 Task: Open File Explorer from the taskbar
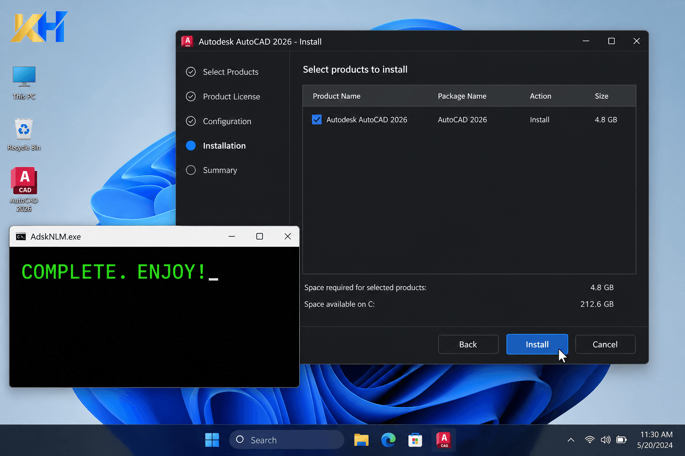point(361,440)
